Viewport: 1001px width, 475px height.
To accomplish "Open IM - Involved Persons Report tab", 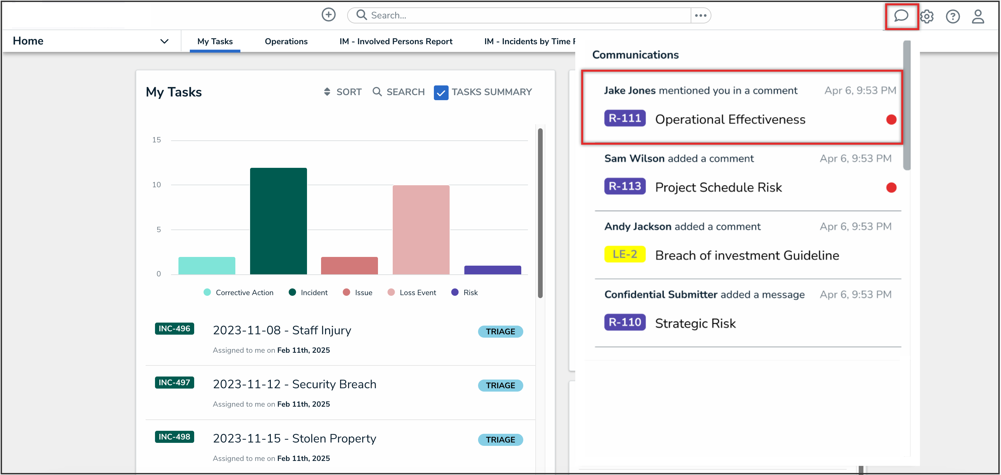I will click(x=396, y=41).
